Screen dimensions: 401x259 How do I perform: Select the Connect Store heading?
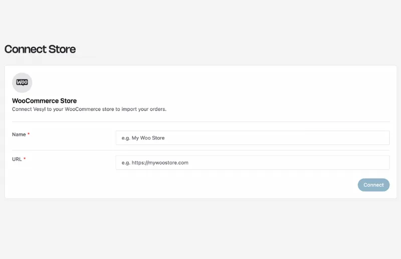click(40, 49)
